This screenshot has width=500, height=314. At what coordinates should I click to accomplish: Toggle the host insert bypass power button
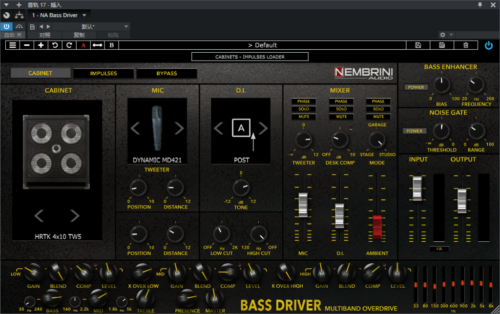6,26
